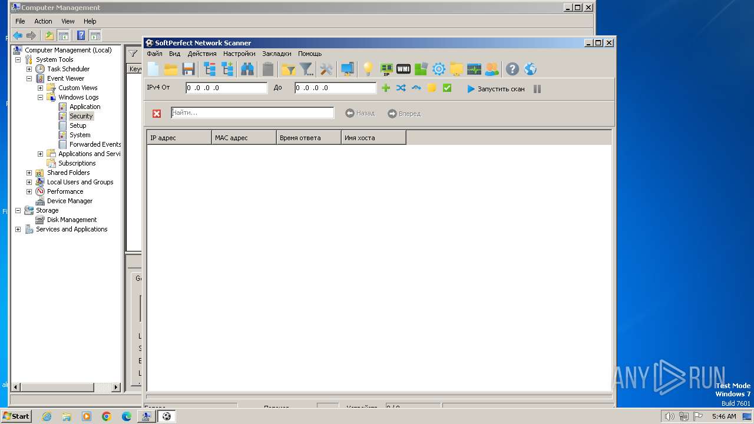Click the green squares remote icon
Screen dimensions: 754x424
click(x=421, y=69)
